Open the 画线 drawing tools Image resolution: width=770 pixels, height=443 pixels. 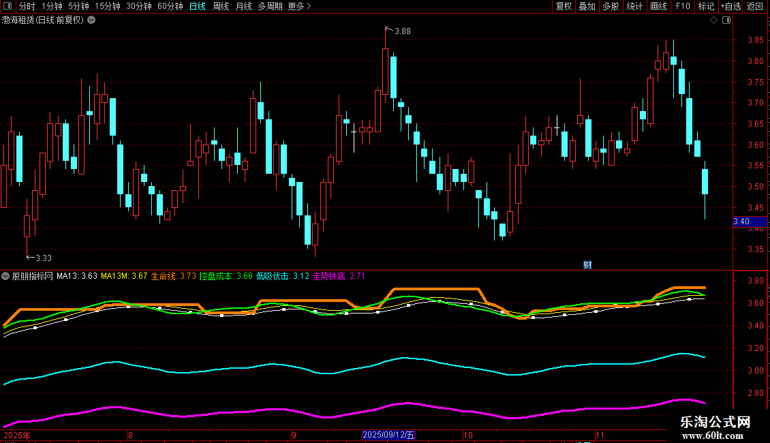click(x=658, y=6)
